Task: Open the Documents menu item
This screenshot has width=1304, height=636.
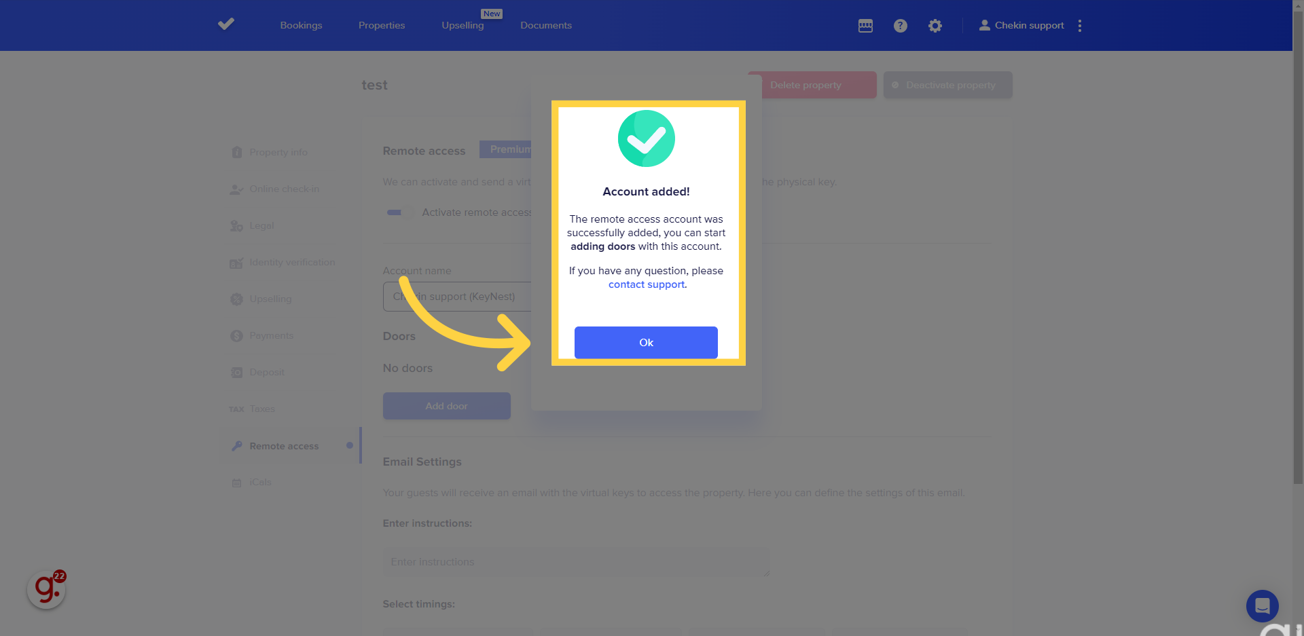Action: coord(546,26)
